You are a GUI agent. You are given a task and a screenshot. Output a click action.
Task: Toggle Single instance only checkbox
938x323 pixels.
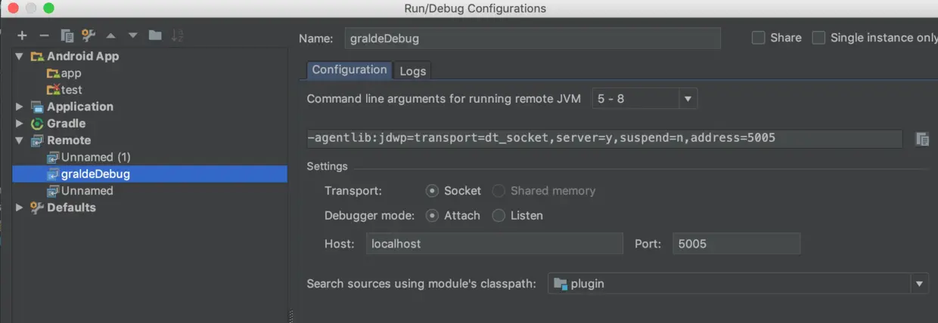[x=818, y=38]
